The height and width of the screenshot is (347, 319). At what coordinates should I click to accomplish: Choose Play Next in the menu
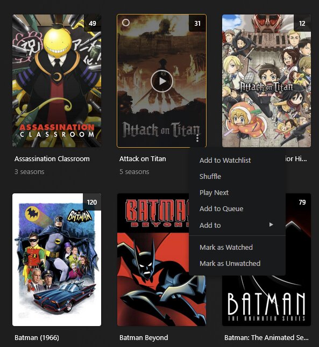coord(214,192)
